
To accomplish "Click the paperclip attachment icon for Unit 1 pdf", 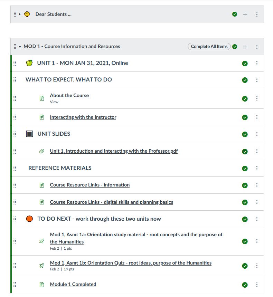I will [x=41, y=151].
